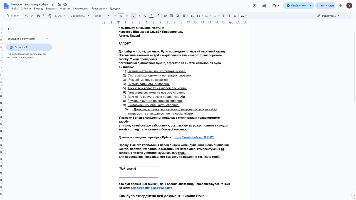This screenshot has width=356, height=200.
Task: Insert a checklist
Action: (x=198, y=16)
